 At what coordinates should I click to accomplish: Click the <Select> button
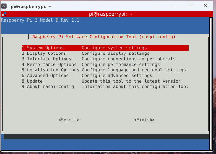69,120
